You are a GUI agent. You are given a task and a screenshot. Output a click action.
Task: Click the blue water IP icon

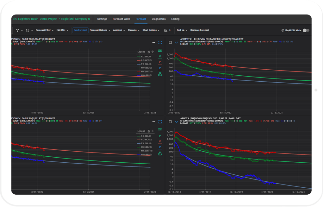click(x=160, y=68)
